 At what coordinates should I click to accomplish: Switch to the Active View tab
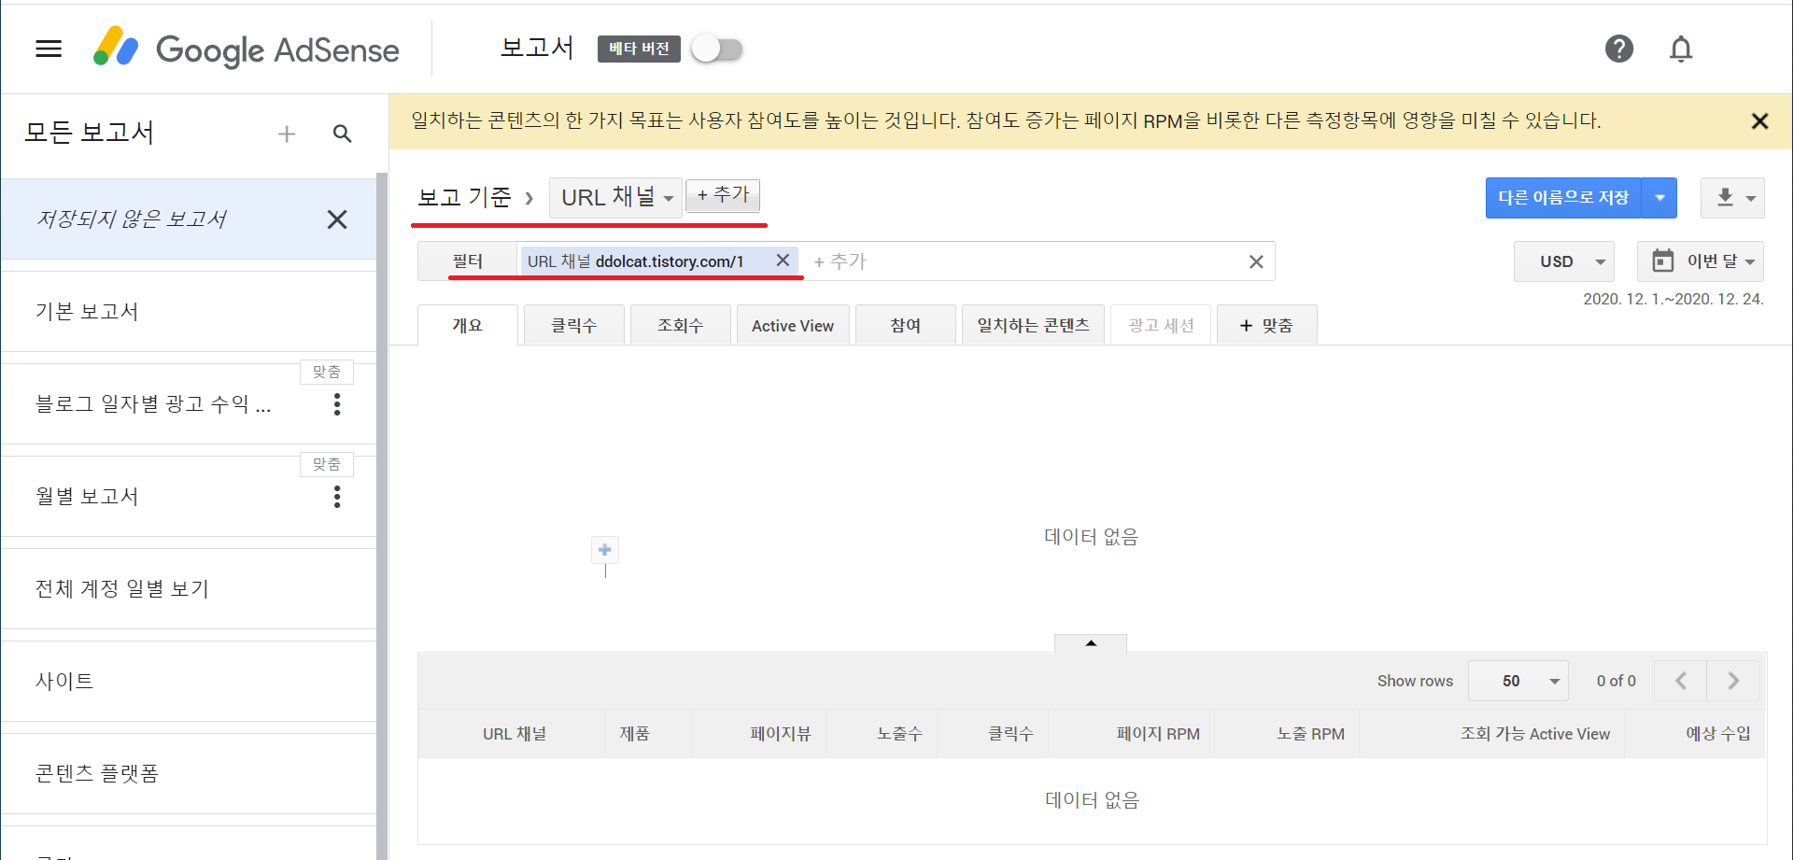(792, 325)
